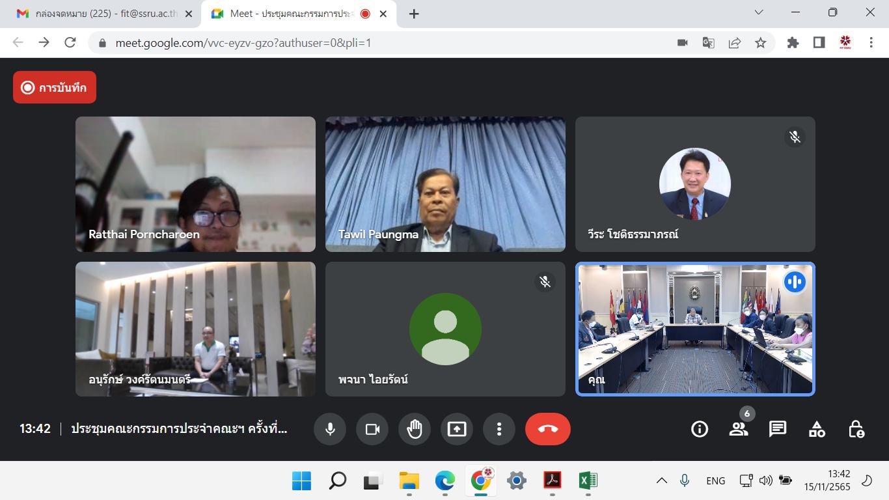Open the meeting details info icon

click(x=700, y=429)
